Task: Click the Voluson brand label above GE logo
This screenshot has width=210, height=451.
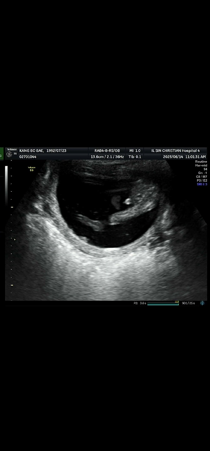Action: pos(12,149)
